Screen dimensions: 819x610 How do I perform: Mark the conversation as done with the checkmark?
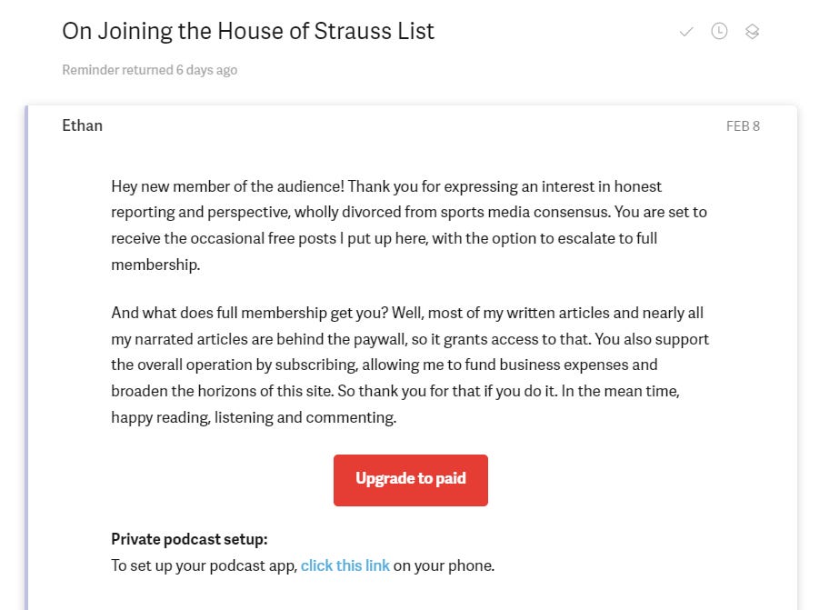click(686, 31)
